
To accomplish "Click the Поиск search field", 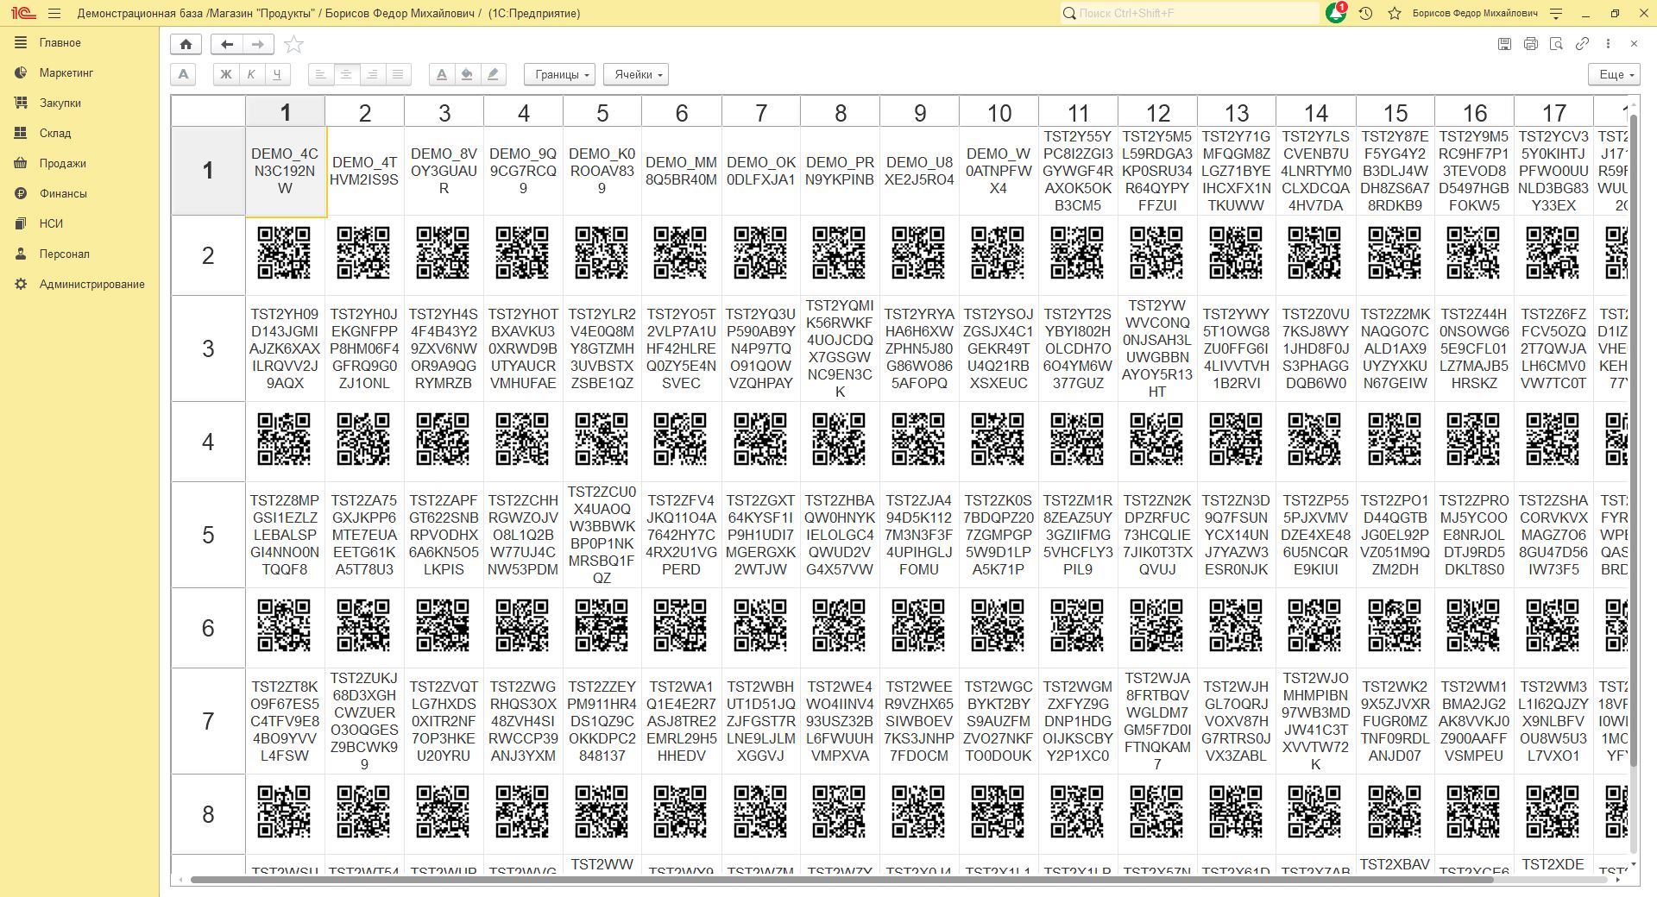I will 1191,14.
